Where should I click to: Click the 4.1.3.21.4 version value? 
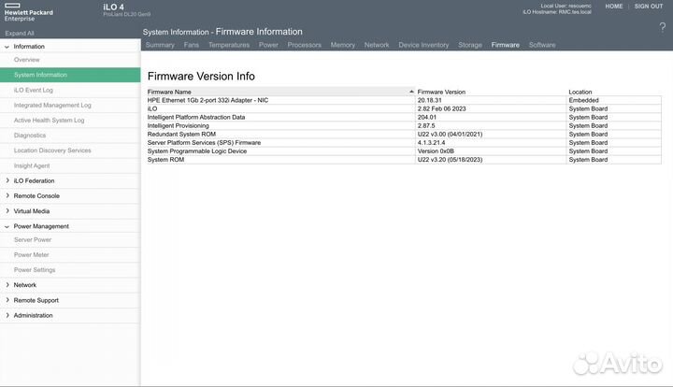click(x=431, y=142)
